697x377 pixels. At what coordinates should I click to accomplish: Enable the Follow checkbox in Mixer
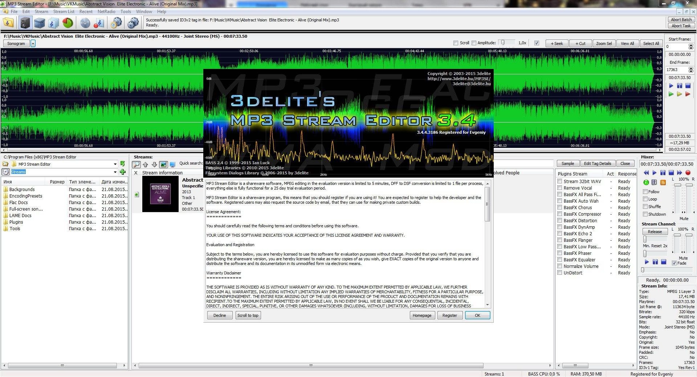pyautogui.click(x=645, y=192)
